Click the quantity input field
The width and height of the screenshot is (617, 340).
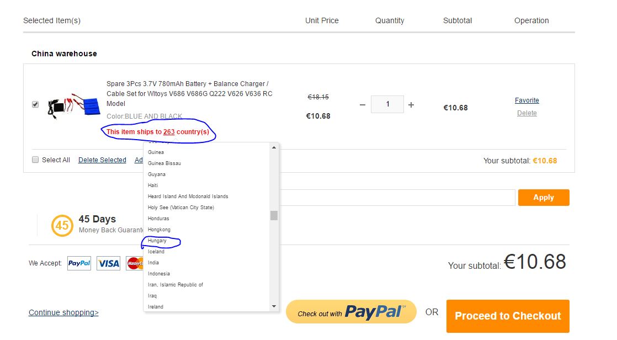387,104
